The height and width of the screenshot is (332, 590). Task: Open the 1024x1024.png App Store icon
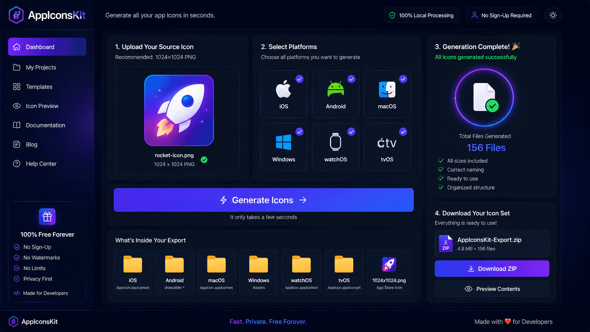point(389,272)
